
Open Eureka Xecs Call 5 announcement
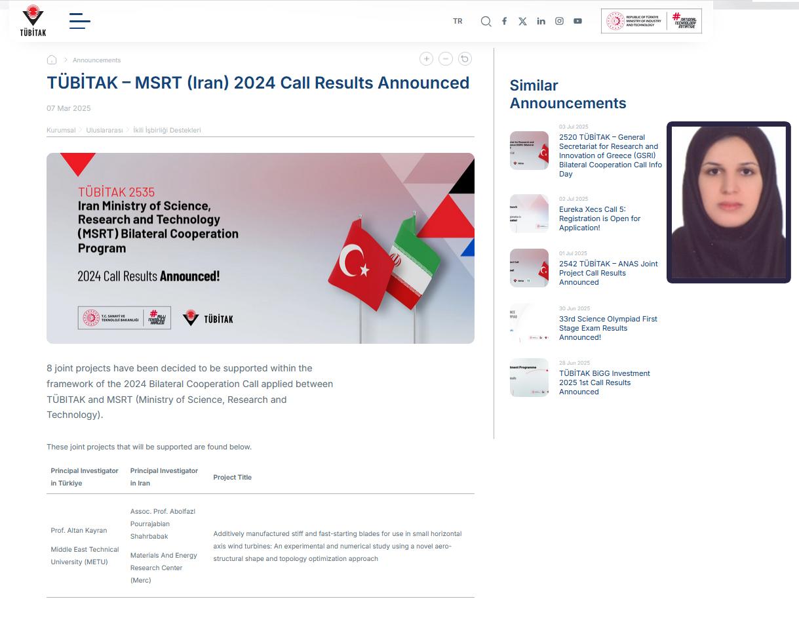coord(599,218)
